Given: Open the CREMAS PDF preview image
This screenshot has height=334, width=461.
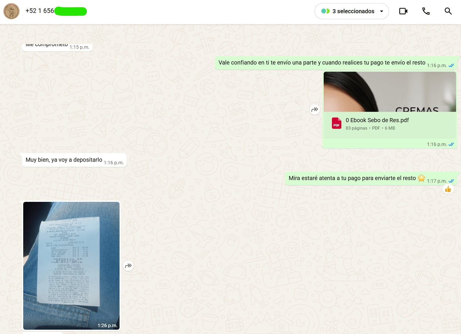Looking at the screenshot, I should click(390, 92).
